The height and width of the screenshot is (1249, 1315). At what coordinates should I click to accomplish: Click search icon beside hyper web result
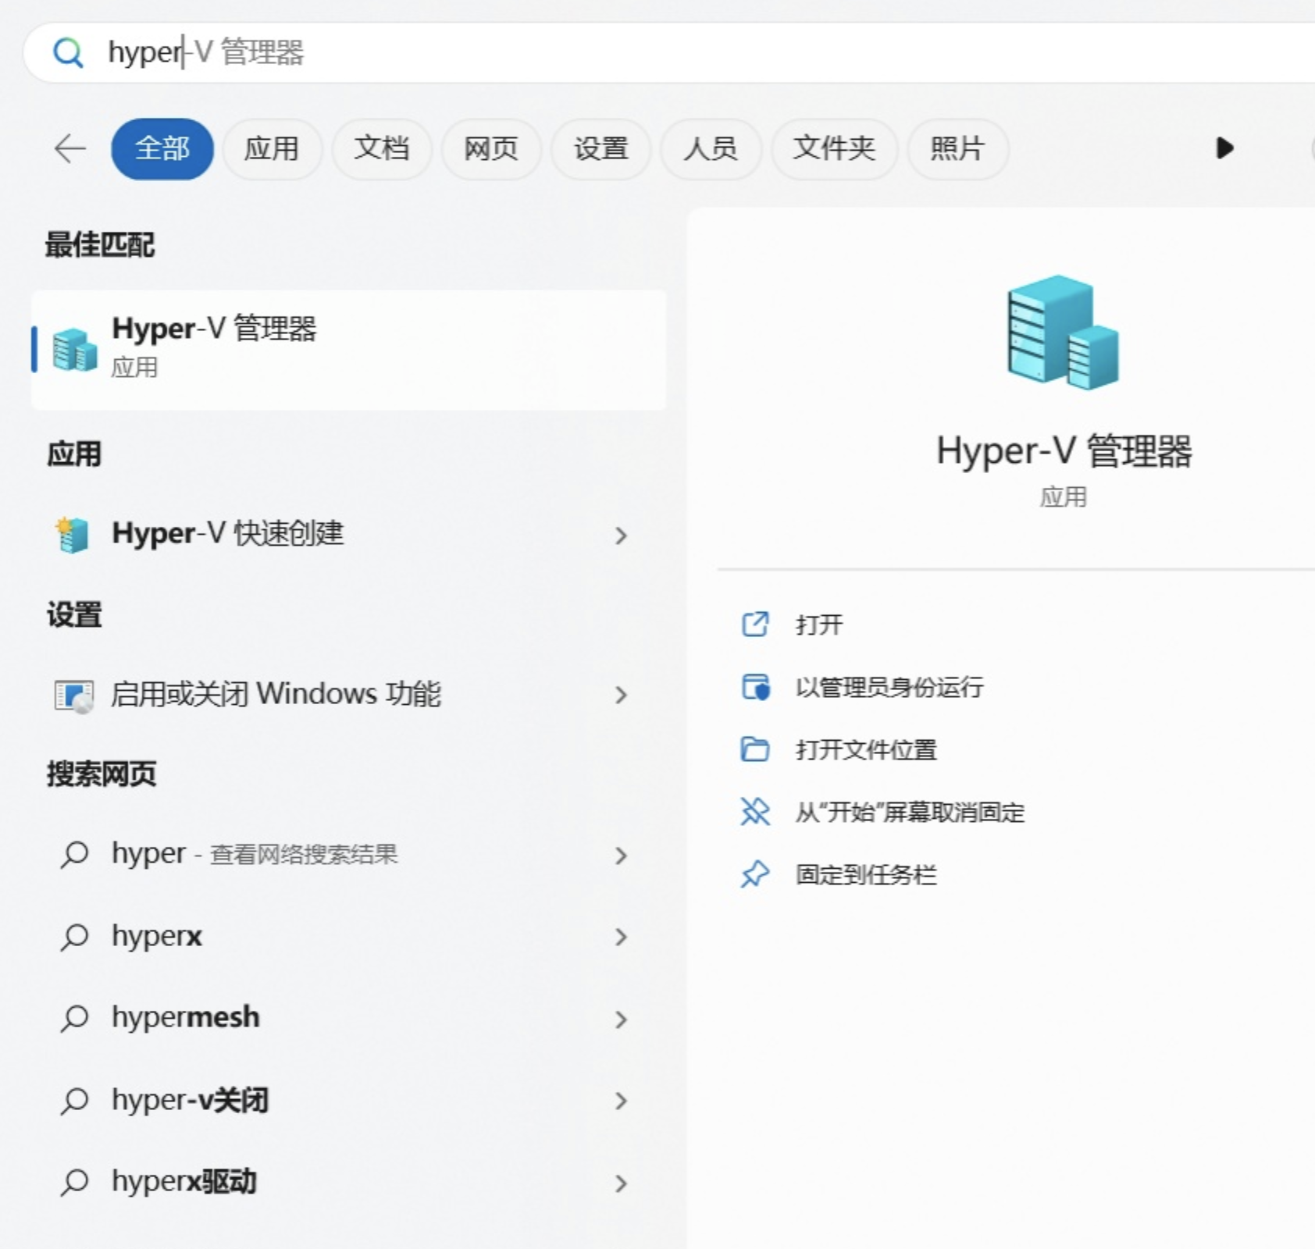pyautogui.click(x=74, y=855)
